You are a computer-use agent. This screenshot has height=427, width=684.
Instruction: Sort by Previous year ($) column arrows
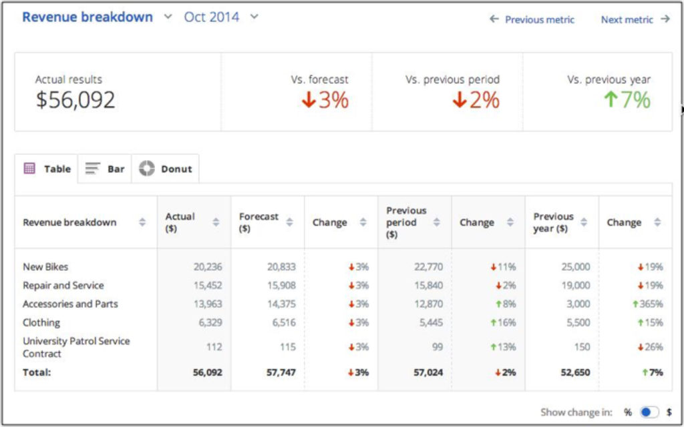click(584, 222)
